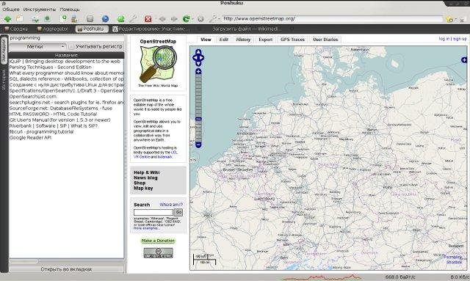Click the OpenStreetMap magnifier logo
Viewport: 470px width, 281px height.
(x=158, y=64)
